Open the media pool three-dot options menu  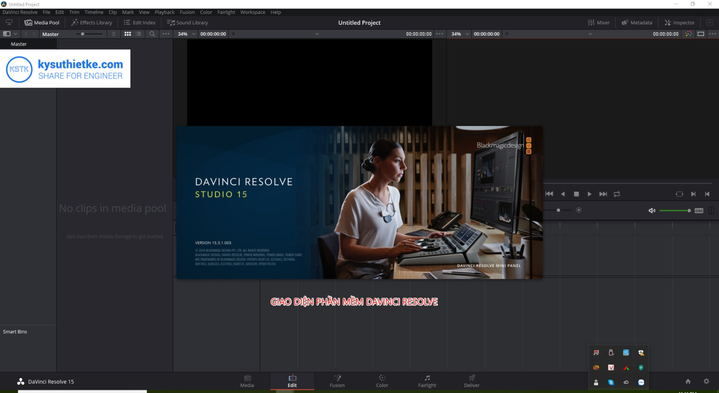(166, 34)
